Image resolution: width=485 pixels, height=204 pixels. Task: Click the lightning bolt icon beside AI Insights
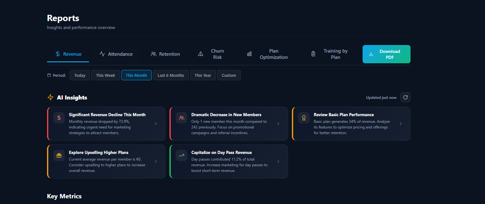50,97
